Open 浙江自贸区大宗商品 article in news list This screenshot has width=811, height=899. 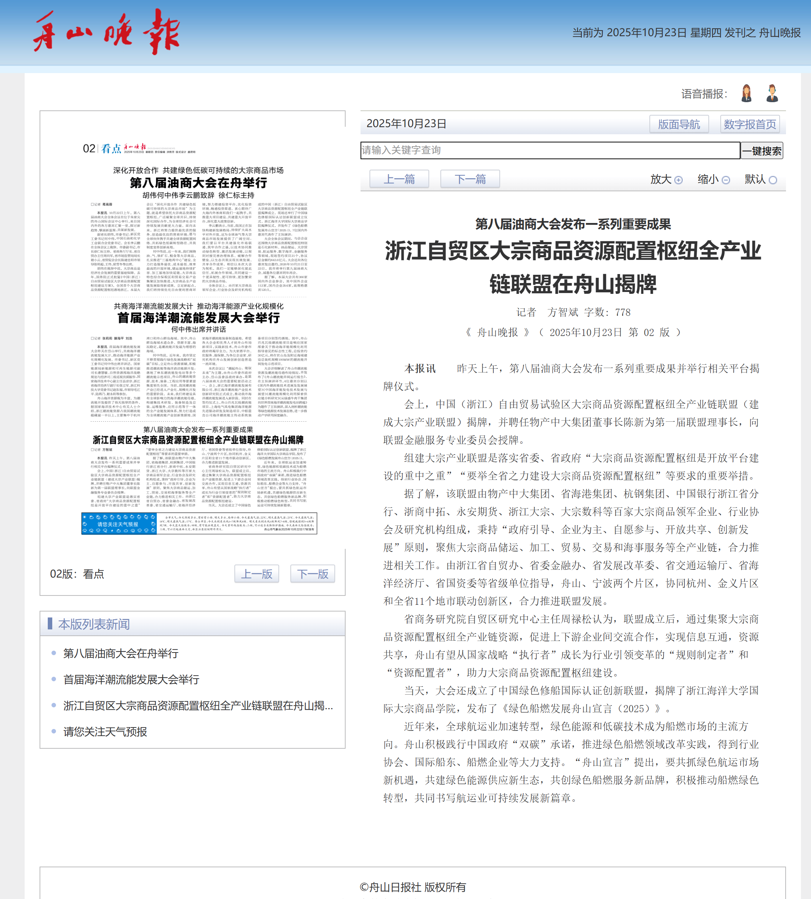click(x=198, y=705)
